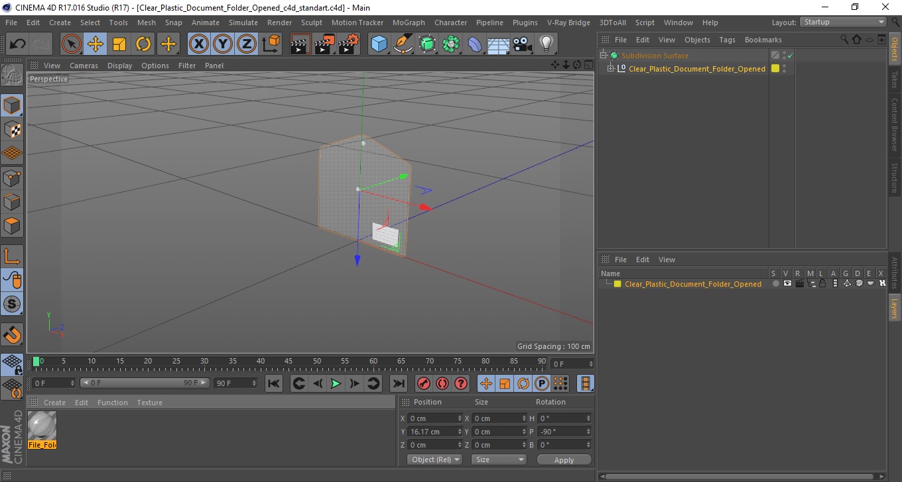
Task: Click the yellow layer swatch in Object Manager
Action: tap(775, 68)
